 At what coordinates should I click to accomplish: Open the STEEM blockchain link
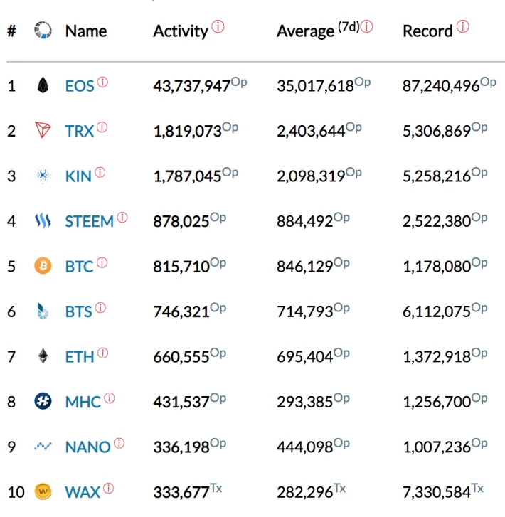click(x=89, y=222)
